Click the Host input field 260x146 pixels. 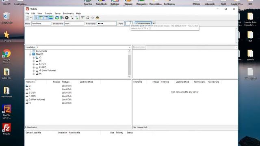coord(41,24)
